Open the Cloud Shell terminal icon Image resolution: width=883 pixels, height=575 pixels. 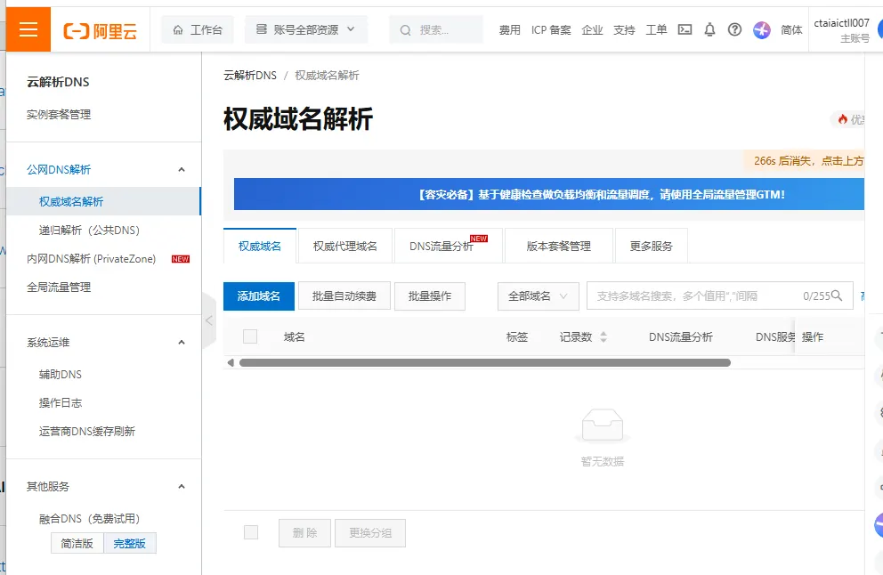coord(685,30)
